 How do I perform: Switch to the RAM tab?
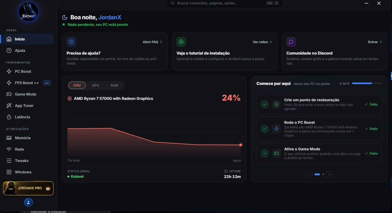tap(115, 85)
